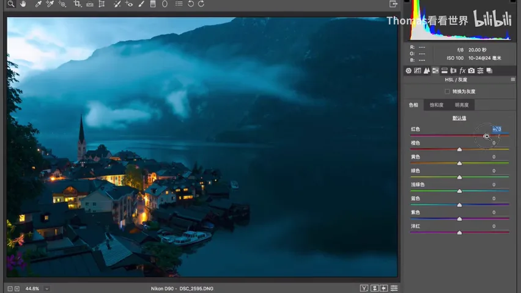Open the Split Toning panel

[444, 71]
